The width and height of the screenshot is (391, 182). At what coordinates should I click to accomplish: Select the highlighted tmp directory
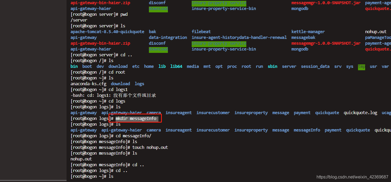pyautogui.click(x=361, y=67)
